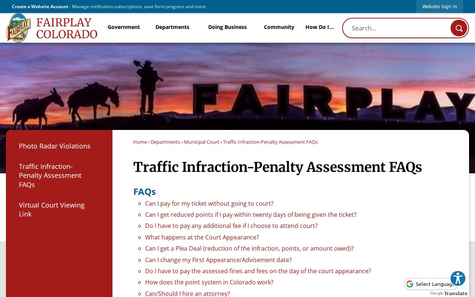Viewport: 475px width, 297px height.
Task: Click Traffic Infraction-Penalty Assessment FAQs breadcrumb link
Action: click(x=270, y=142)
